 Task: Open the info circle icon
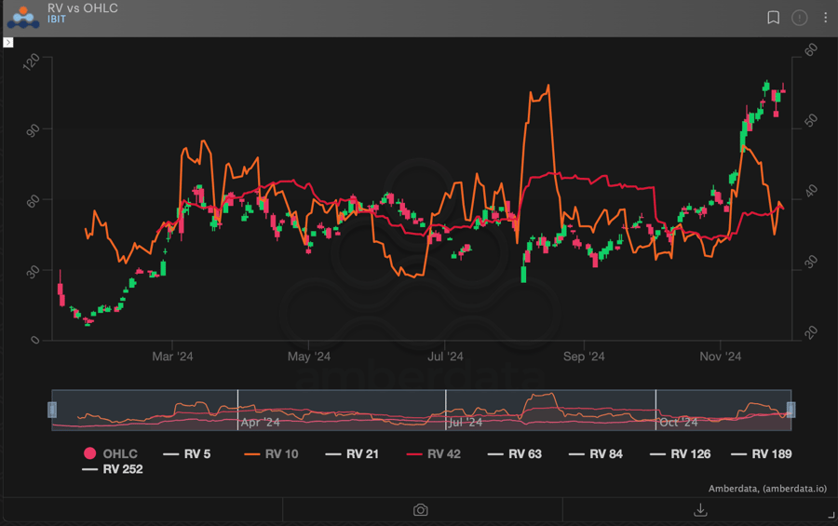click(x=799, y=18)
